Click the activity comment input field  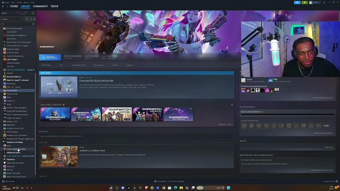click(x=136, y=136)
